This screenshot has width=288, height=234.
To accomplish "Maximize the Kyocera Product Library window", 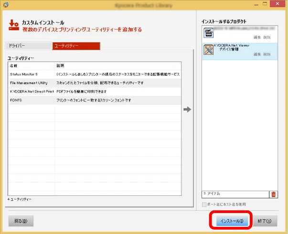I will [x=265, y=4].
